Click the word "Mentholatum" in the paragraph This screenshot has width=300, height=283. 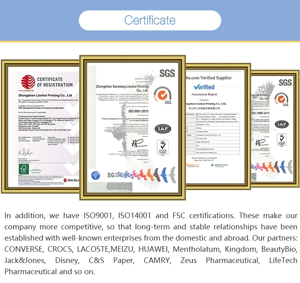pos(197,249)
